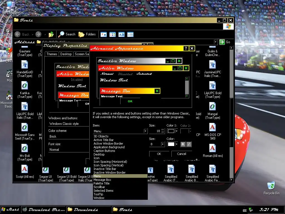The image size is (285, 214).
Task: Select the Script (All res) font
Action: point(25,171)
